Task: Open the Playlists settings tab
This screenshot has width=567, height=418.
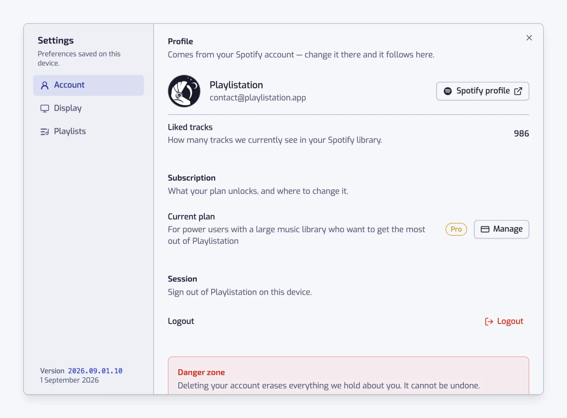Action: tap(89, 132)
